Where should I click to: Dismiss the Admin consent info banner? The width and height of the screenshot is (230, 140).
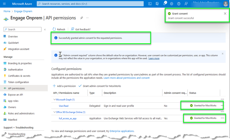click(x=223, y=54)
